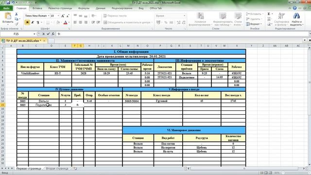This screenshot has width=311, height=175.
Task: Open Font group dialog launcher
Action: (69, 29)
